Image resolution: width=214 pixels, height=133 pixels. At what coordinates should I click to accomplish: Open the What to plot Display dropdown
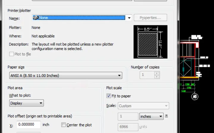coord(26,103)
